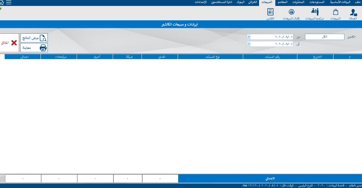Click the red X close (اغلاق) button
The image size is (362, 188).
pos(9,43)
